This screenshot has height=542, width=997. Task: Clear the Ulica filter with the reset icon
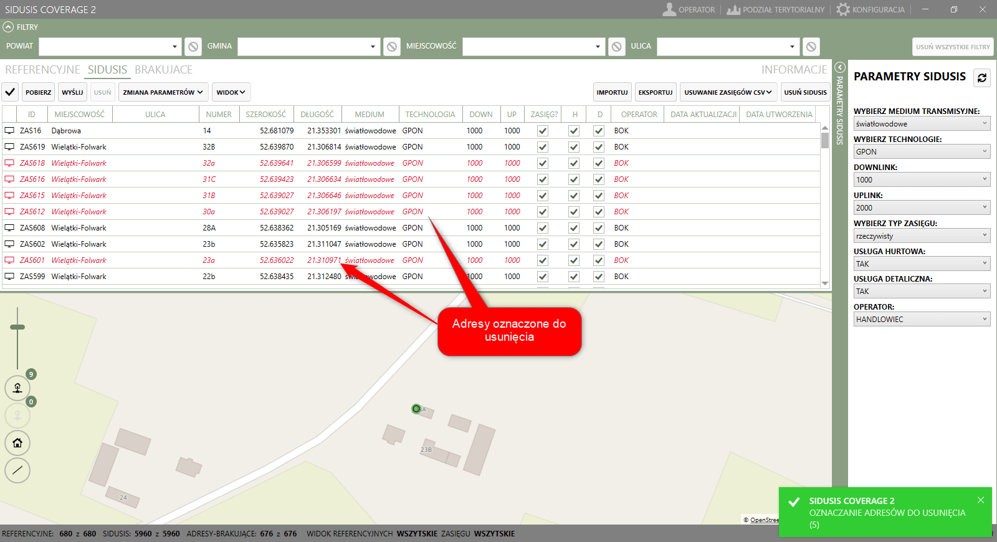coord(811,47)
